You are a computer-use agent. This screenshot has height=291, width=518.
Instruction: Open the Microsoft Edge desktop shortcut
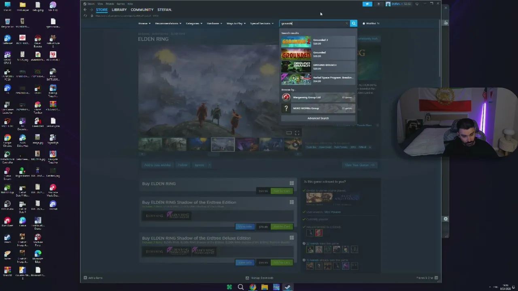[38, 255]
